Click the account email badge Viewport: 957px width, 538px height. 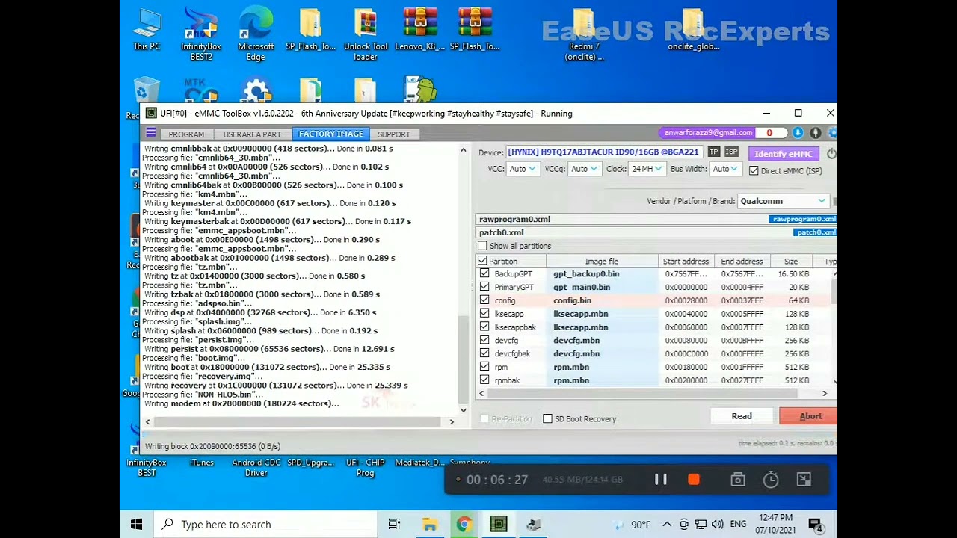point(708,133)
